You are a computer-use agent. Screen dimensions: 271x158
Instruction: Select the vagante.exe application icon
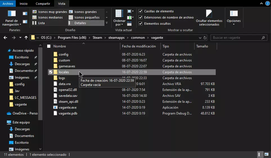click(x=55, y=107)
